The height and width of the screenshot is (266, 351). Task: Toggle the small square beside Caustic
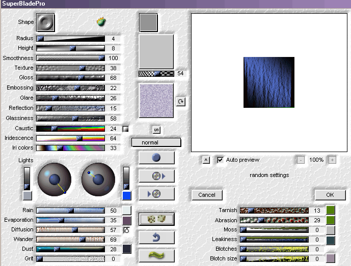point(126,129)
